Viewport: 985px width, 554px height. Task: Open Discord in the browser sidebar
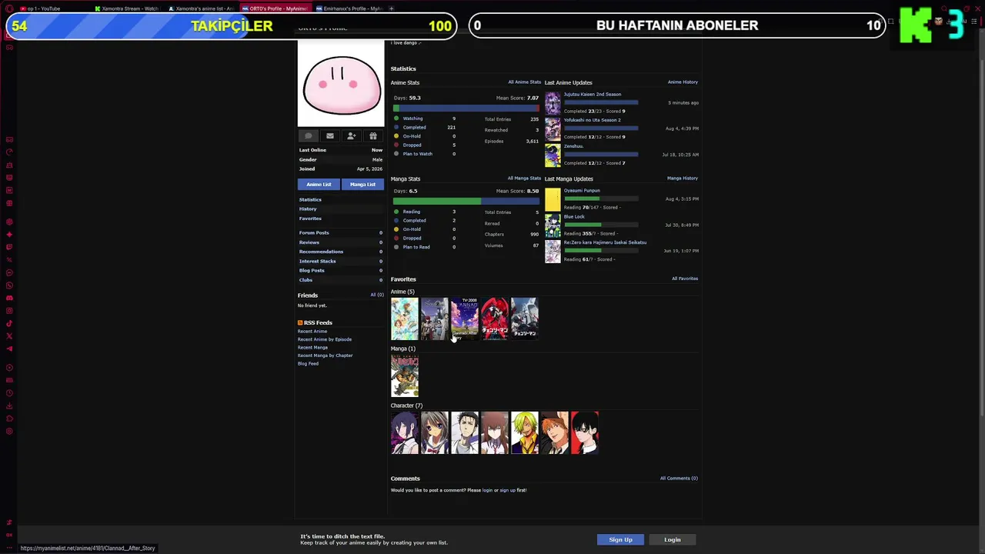point(9,298)
